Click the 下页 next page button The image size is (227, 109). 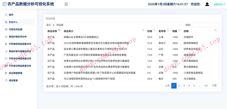point(214,86)
